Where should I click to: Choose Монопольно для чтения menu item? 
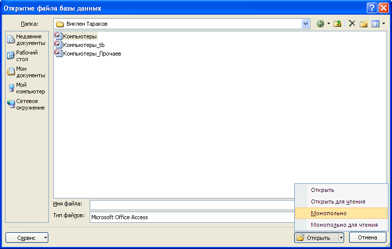(x=341, y=225)
